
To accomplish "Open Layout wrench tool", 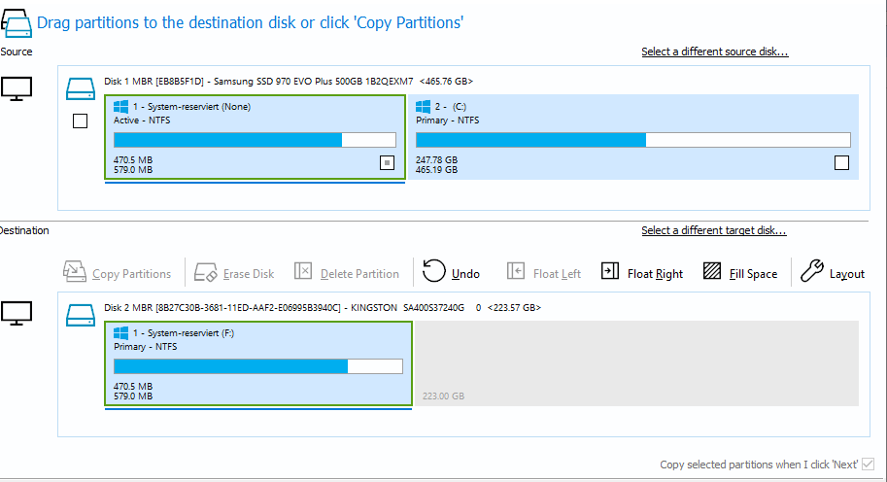I will pyautogui.click(x=812, y=272).
